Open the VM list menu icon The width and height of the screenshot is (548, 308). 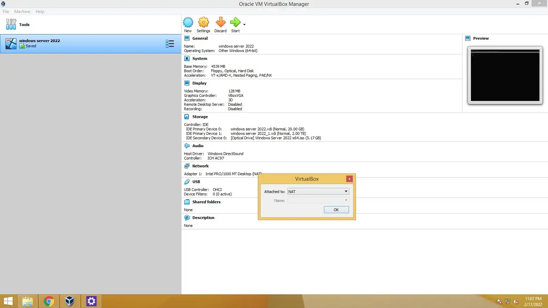[x=170, y=43]
